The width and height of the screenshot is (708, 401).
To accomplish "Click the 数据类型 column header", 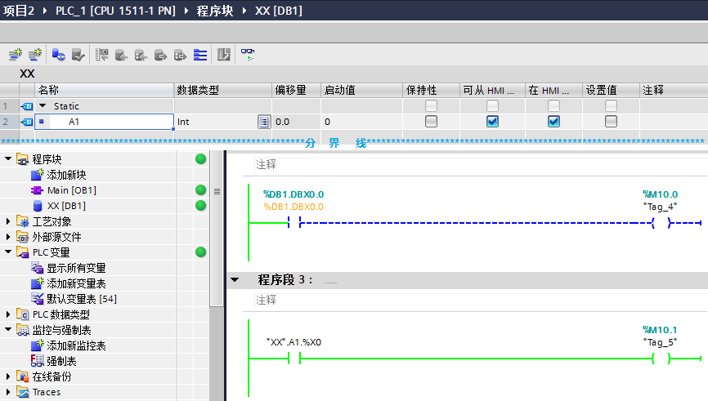I will (x=223, y=90).
